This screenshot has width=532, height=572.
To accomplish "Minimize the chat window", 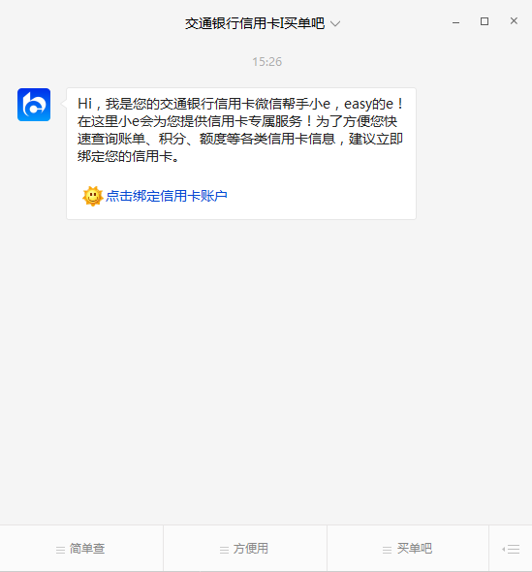I will pos(455,22).
